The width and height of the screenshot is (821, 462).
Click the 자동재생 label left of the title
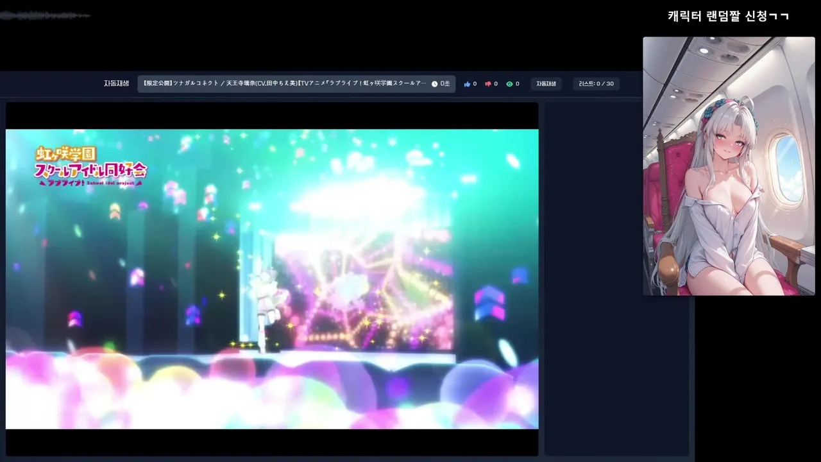click(117, 83)
